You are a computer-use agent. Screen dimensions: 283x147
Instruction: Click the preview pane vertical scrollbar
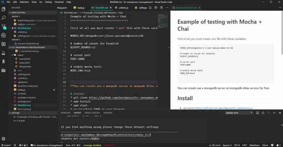pos(282,32)
